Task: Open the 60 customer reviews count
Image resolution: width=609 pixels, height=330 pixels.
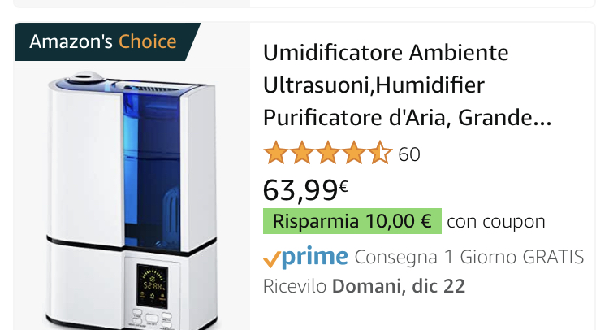Action: click(409, 154)
